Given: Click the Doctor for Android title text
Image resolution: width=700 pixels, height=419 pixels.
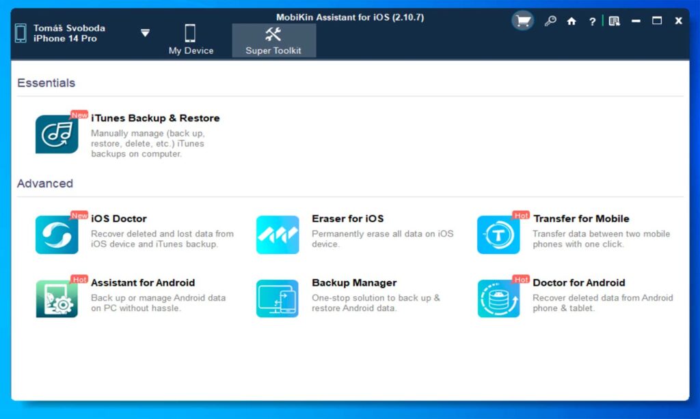Looking at the screenshot, I should pos(579,283).
